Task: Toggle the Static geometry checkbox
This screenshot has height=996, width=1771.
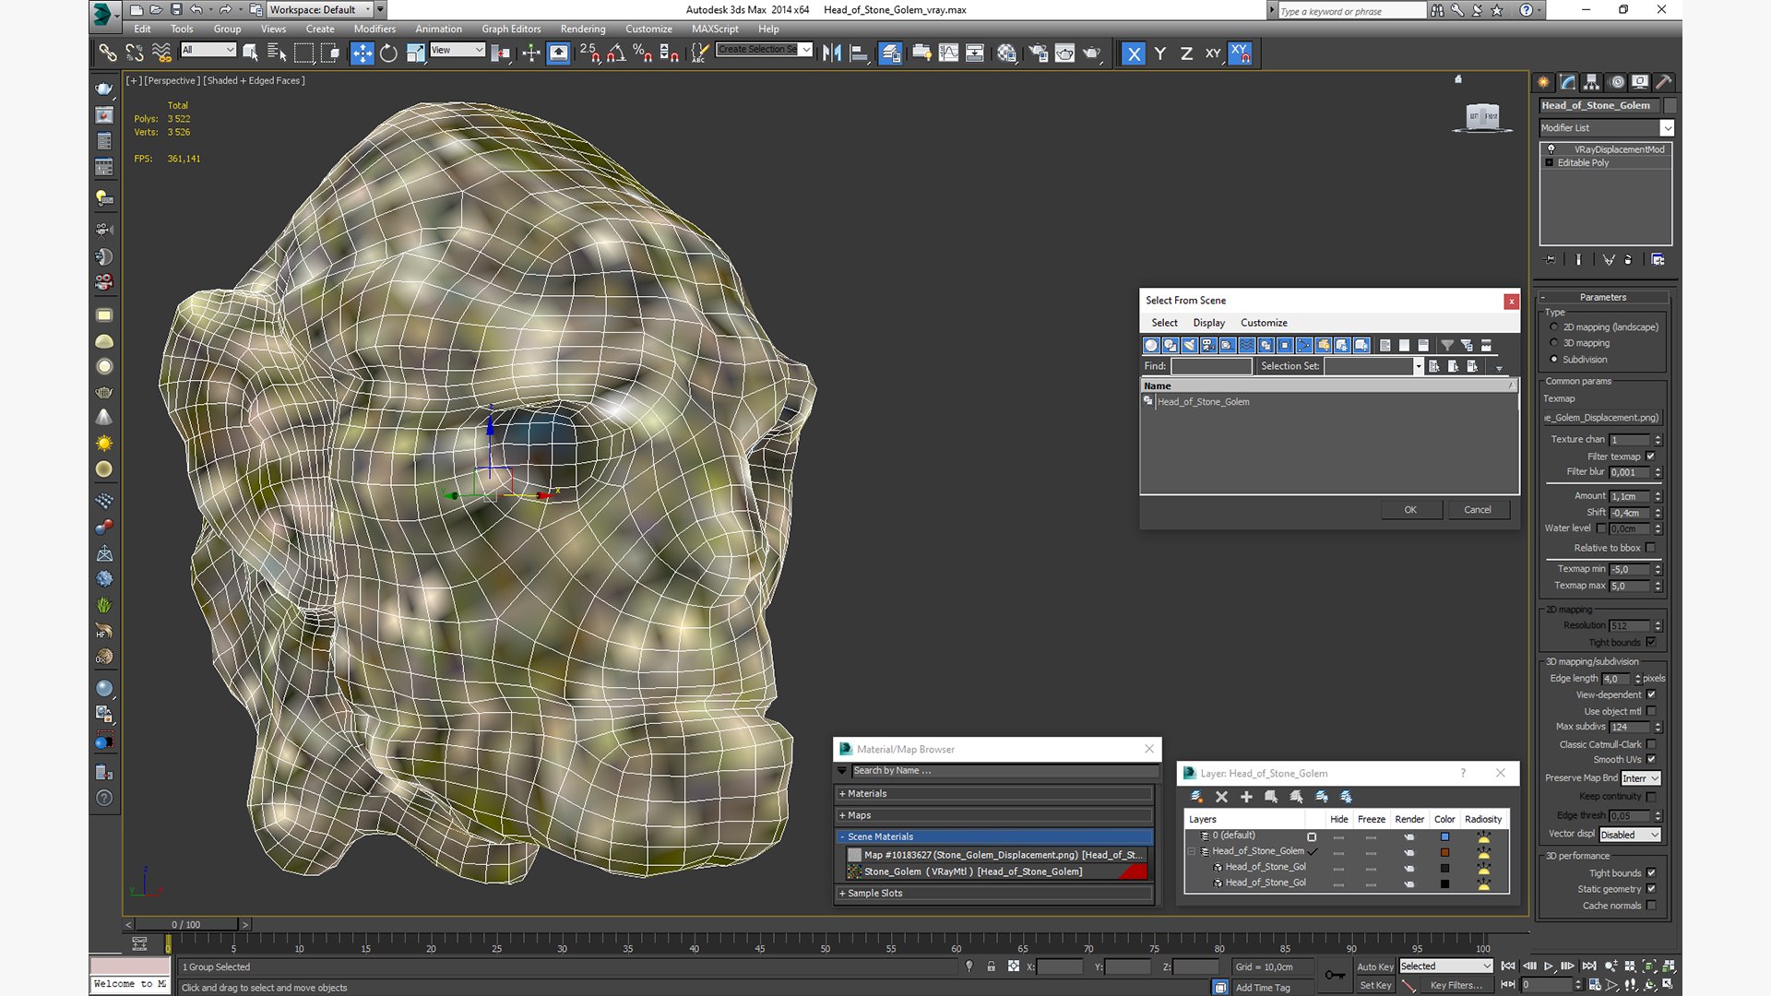Action: point(1651,889)
